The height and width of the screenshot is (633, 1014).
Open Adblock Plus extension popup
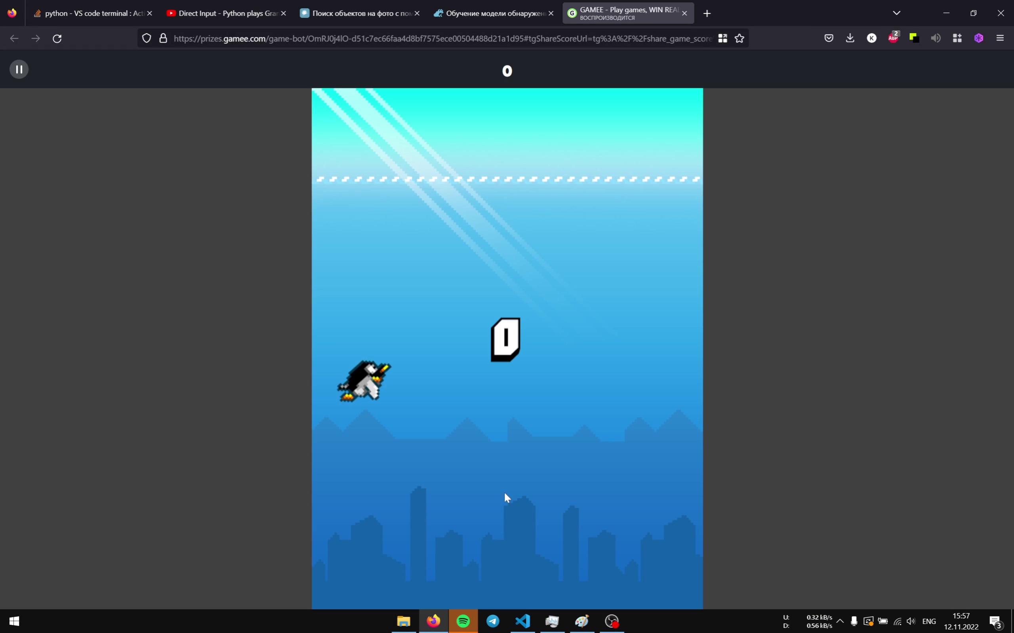[893, 38]
